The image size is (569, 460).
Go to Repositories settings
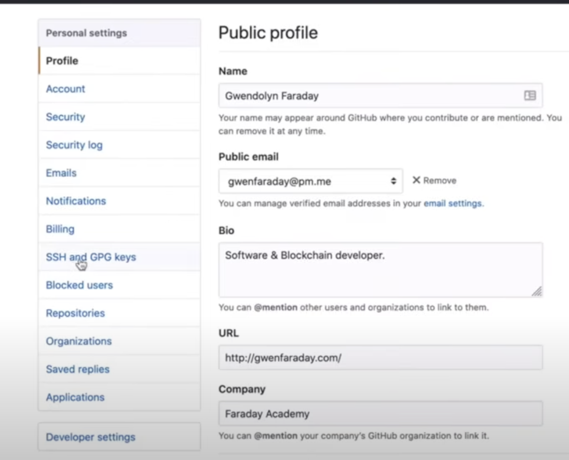(75, 313)
